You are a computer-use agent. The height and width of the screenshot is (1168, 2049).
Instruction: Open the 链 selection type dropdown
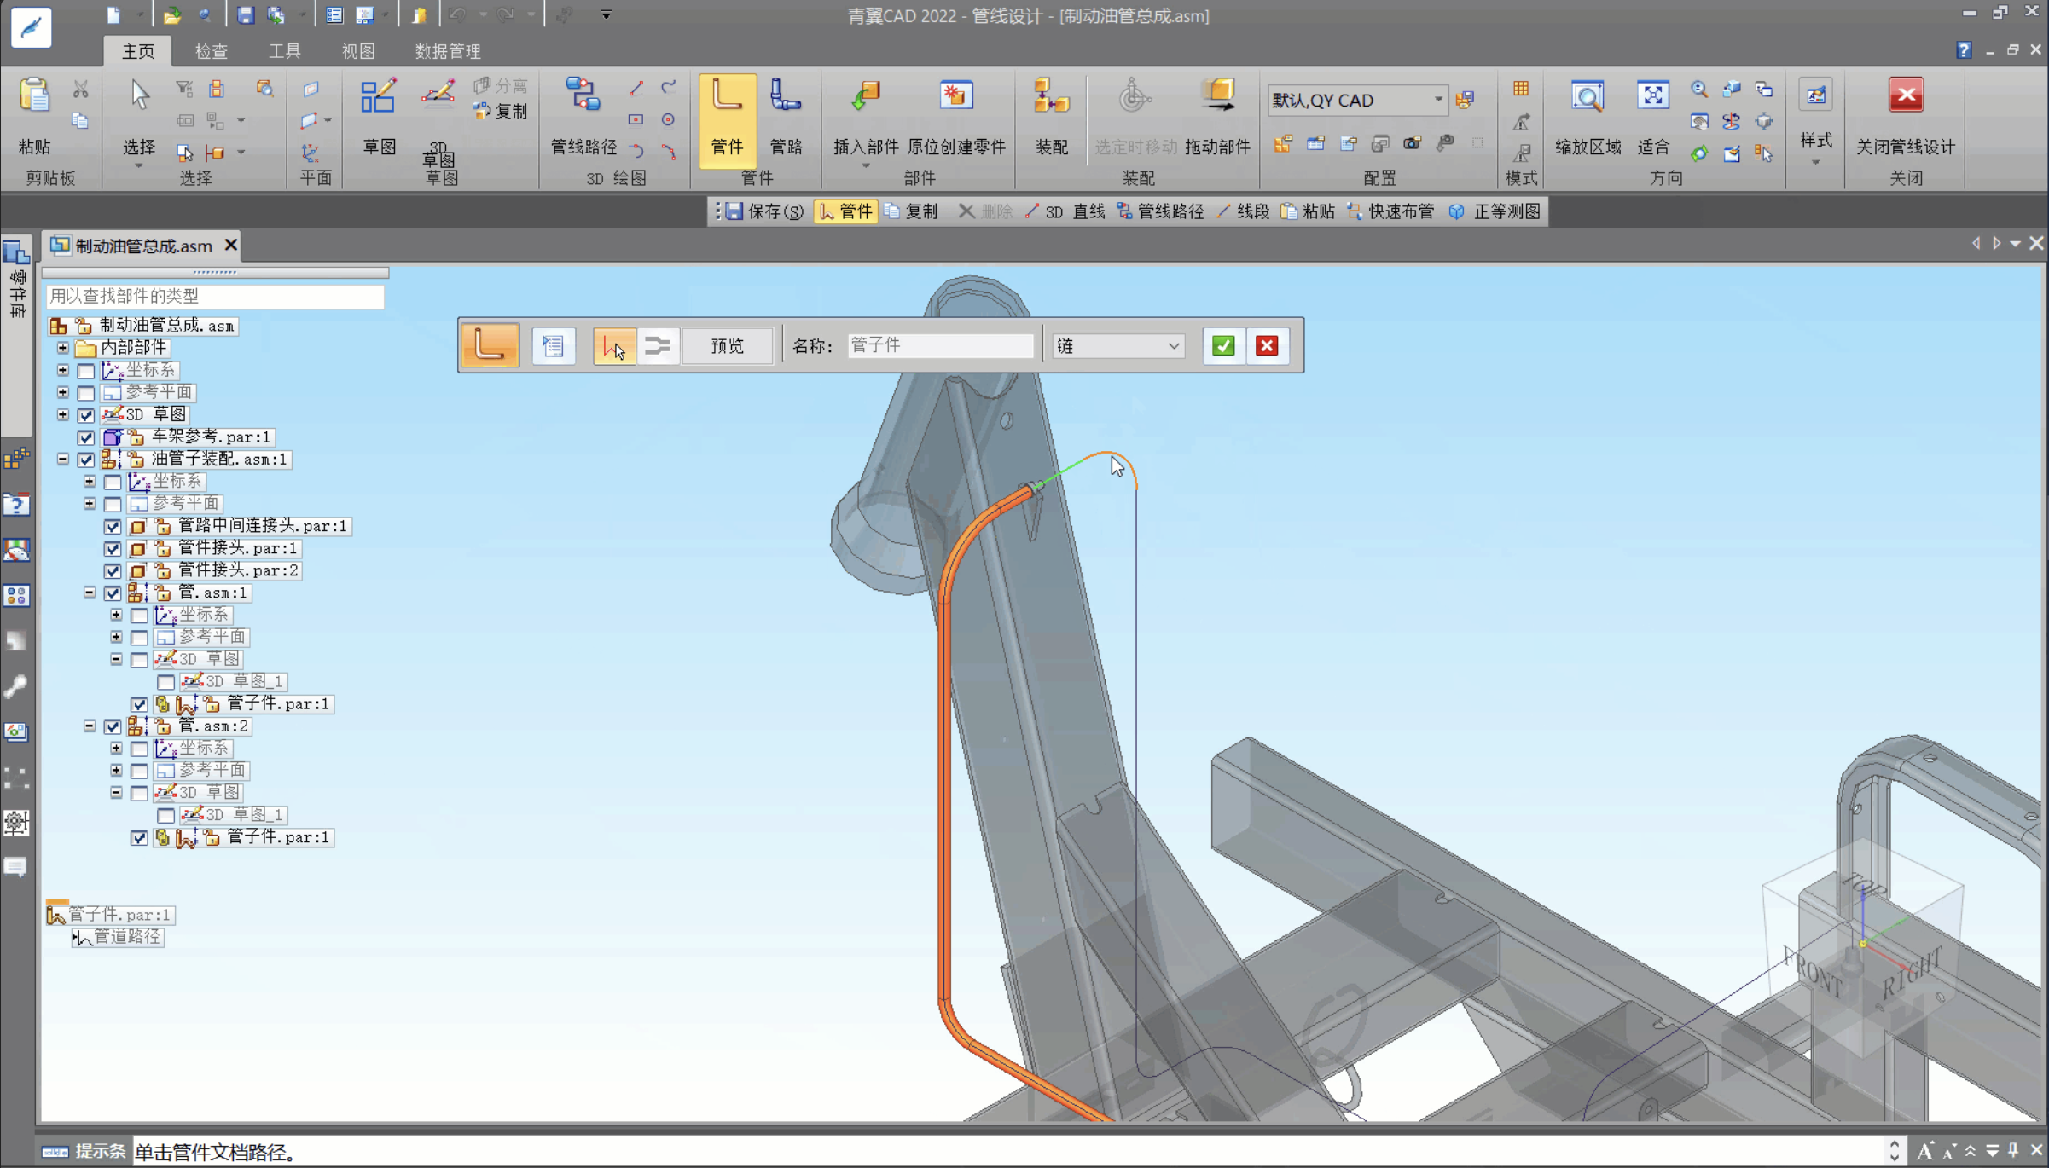tap(1118, 345)
